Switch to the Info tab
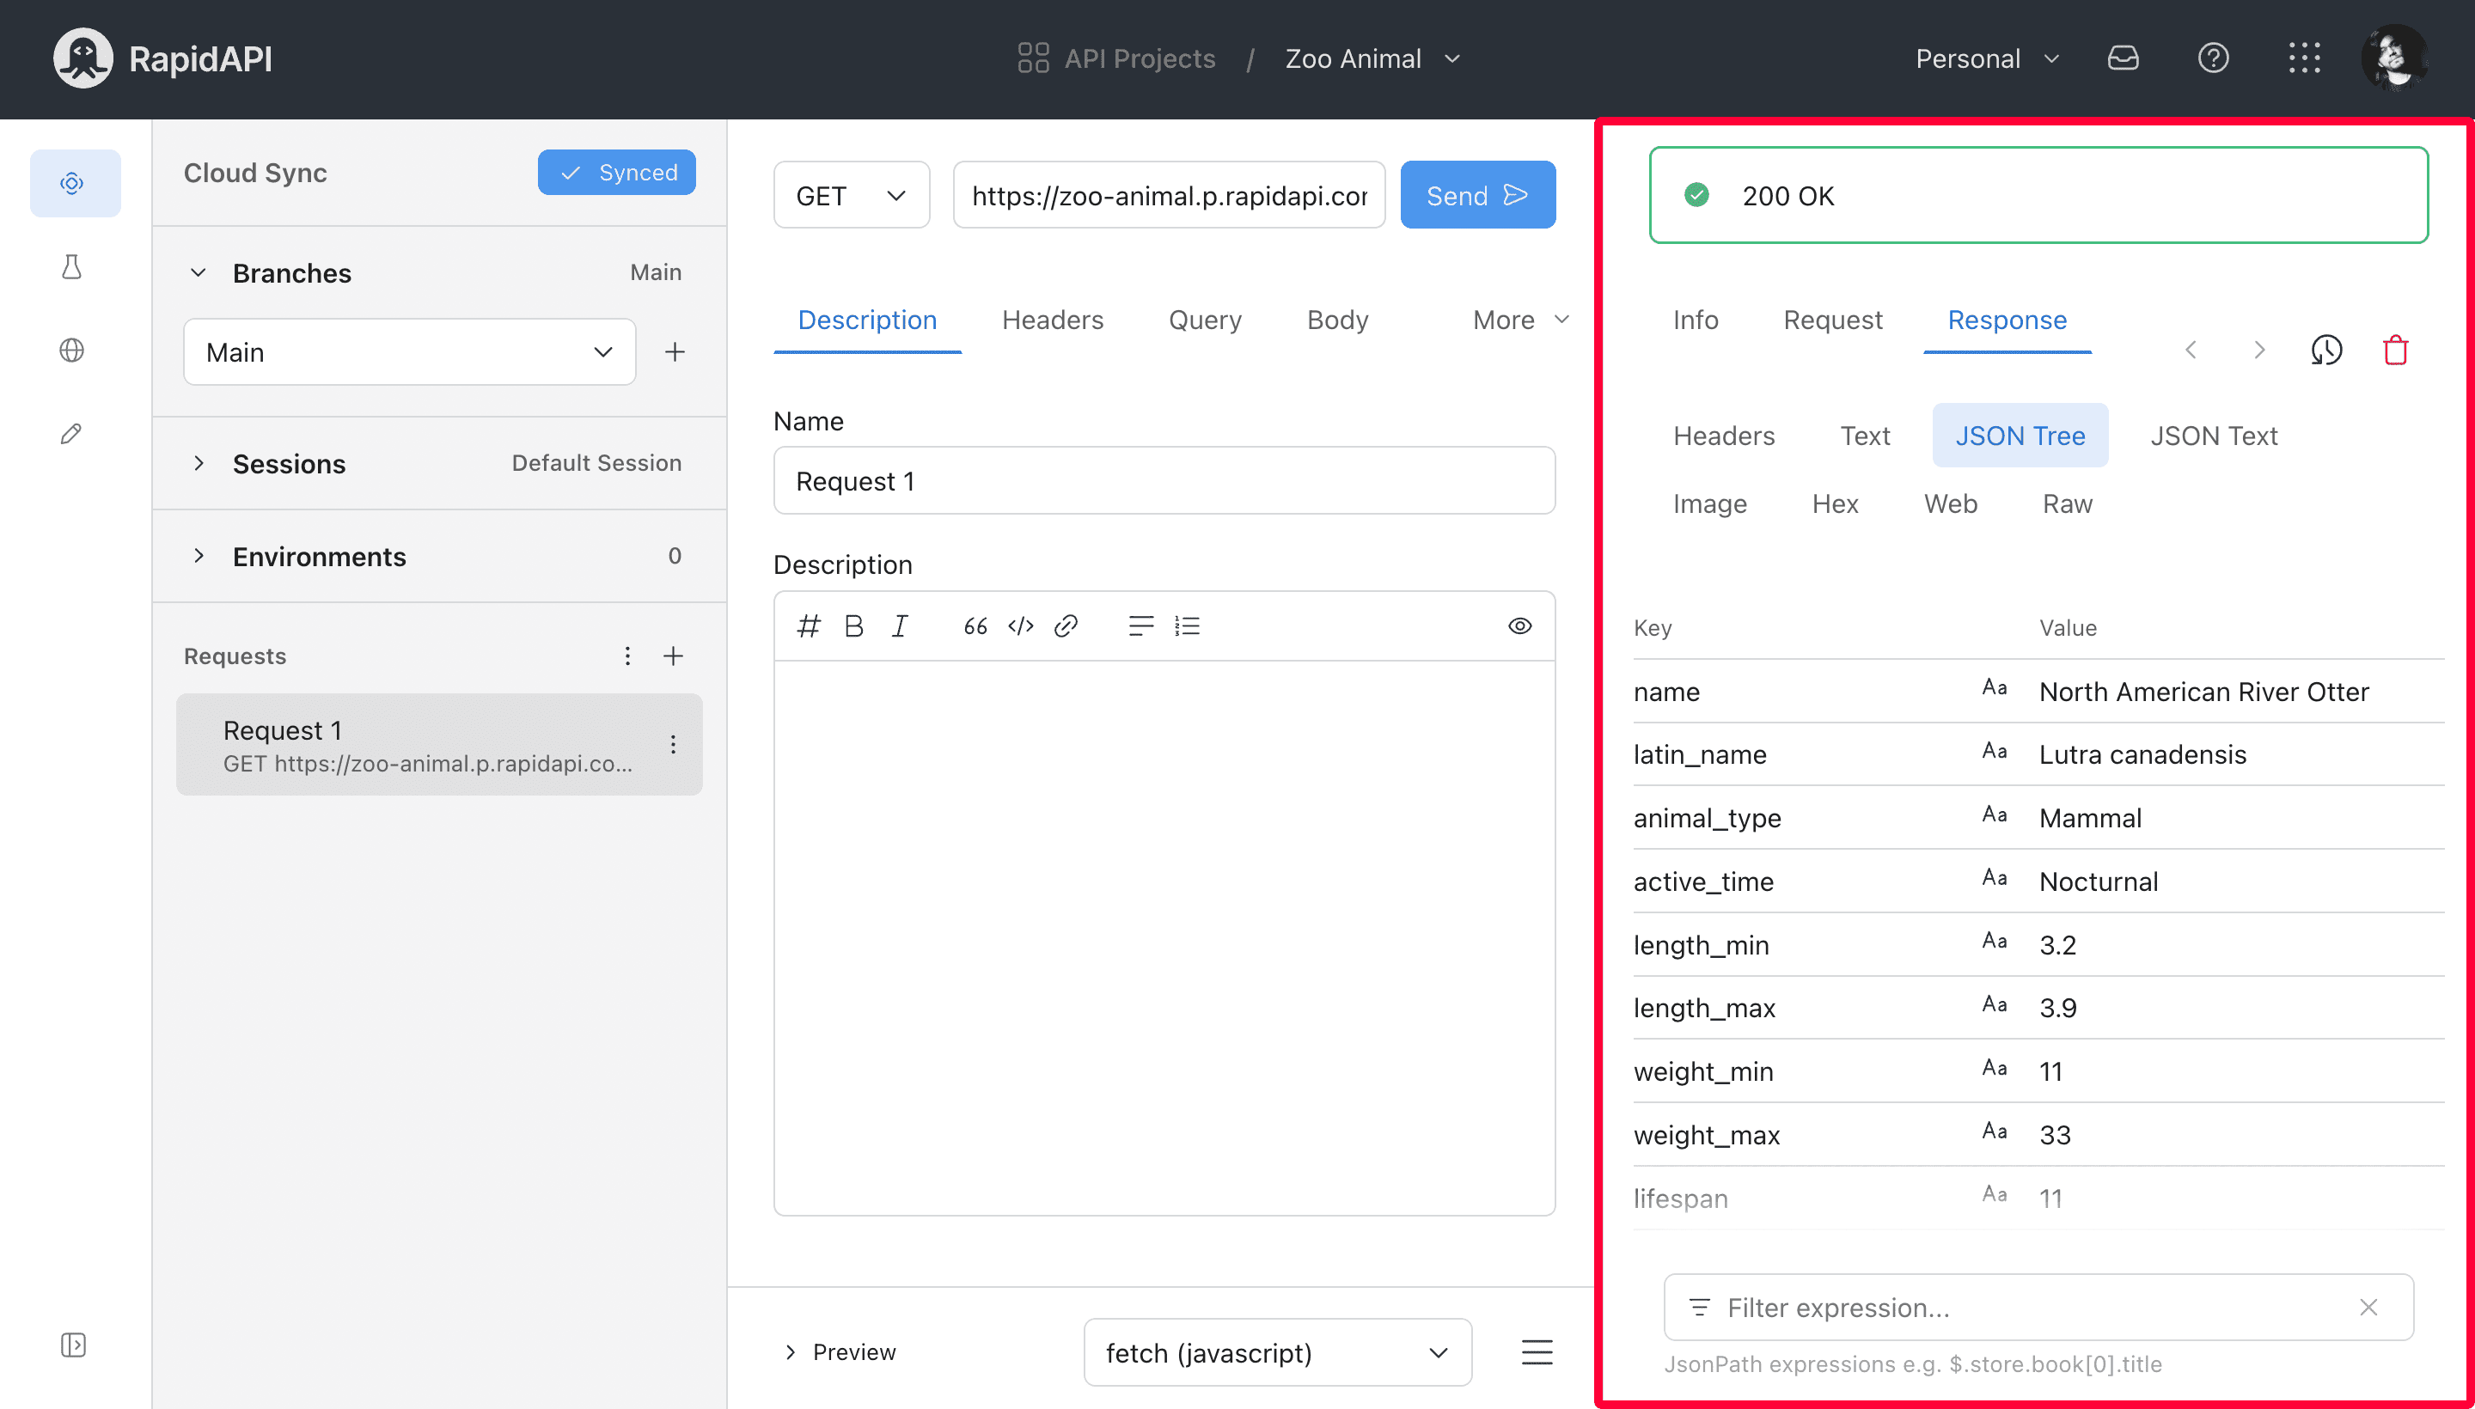Viewport: 2475px width, 1409px height. (1696, 320)
